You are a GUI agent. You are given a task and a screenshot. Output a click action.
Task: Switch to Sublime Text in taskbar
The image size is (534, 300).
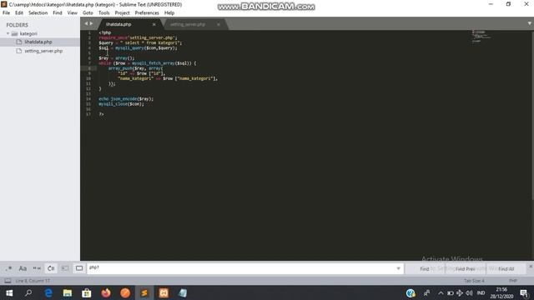pos(144,292)
